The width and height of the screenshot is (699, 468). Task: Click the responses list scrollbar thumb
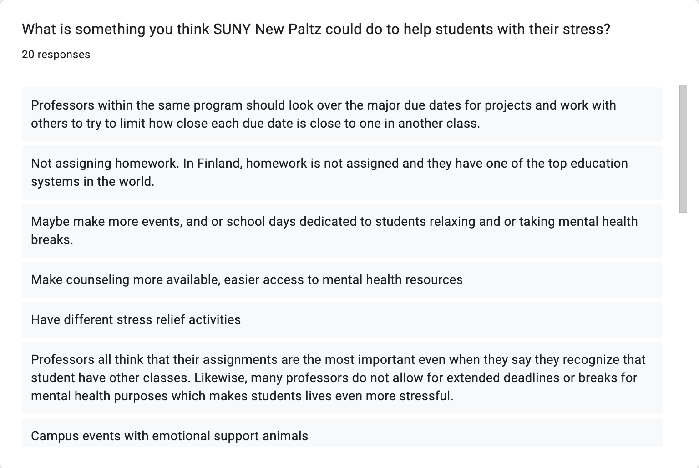click(683, 148)
